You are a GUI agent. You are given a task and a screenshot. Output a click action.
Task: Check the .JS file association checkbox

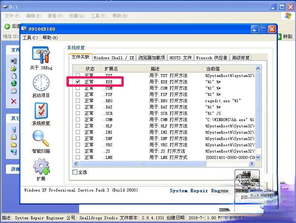[78, 151]
